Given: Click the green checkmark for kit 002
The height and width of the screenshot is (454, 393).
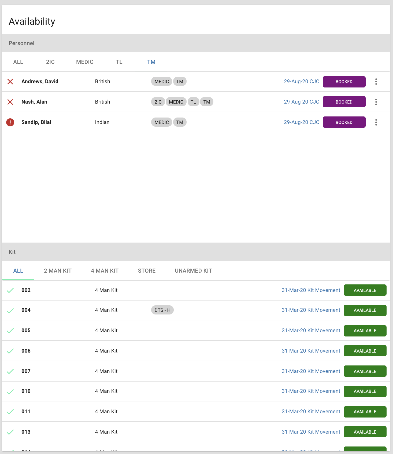Looking at the screenshot, I should pyautogui.click(x=10, y=290).
